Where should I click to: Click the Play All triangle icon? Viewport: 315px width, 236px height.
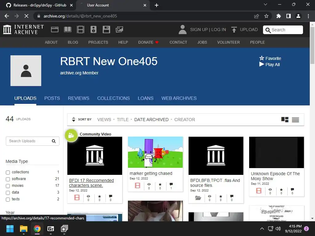(261, 65)
